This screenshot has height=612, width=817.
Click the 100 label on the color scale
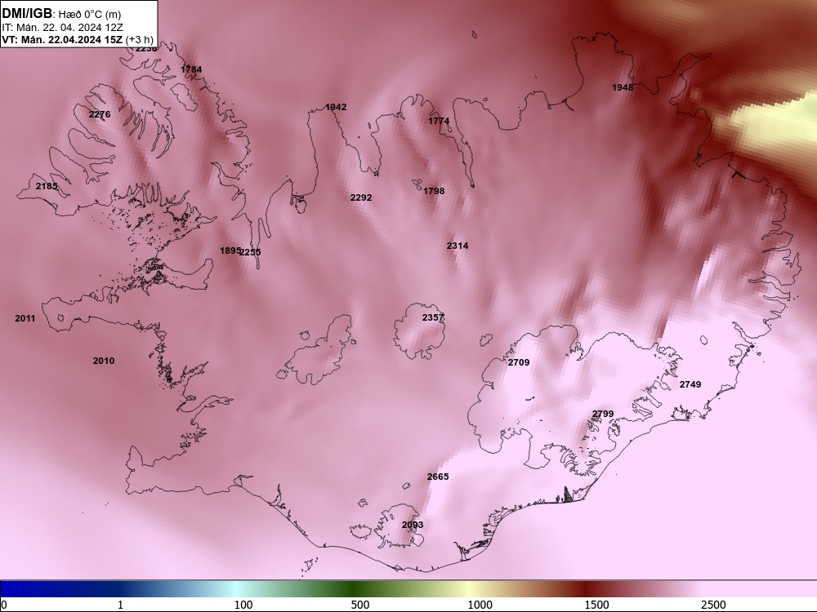click(x=243, y=605)
